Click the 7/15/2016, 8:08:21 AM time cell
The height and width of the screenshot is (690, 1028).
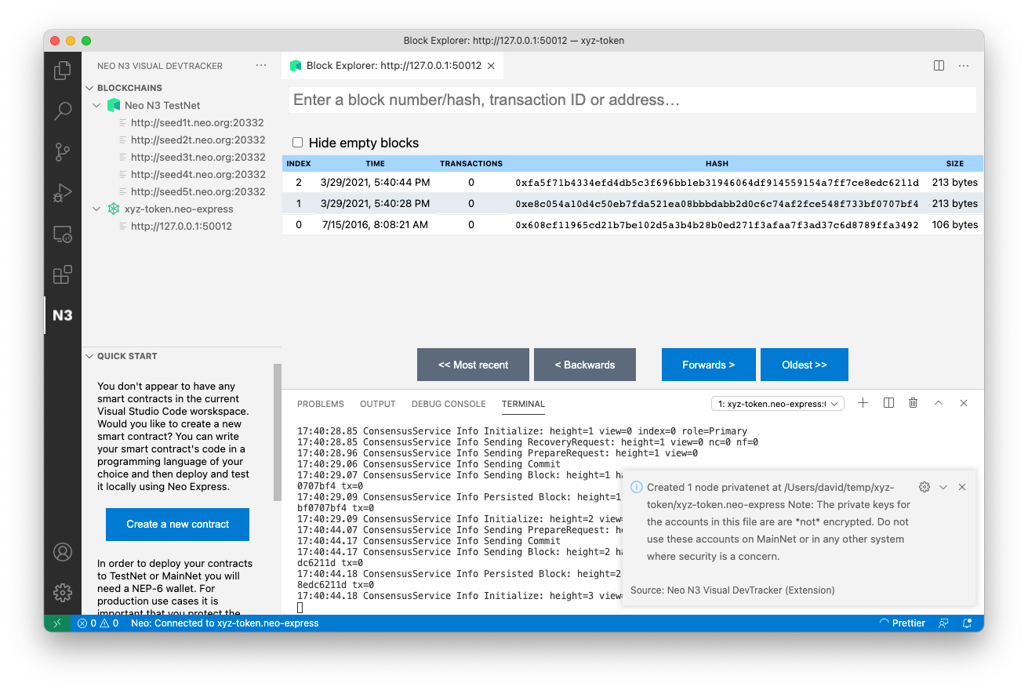pos(375,225)
